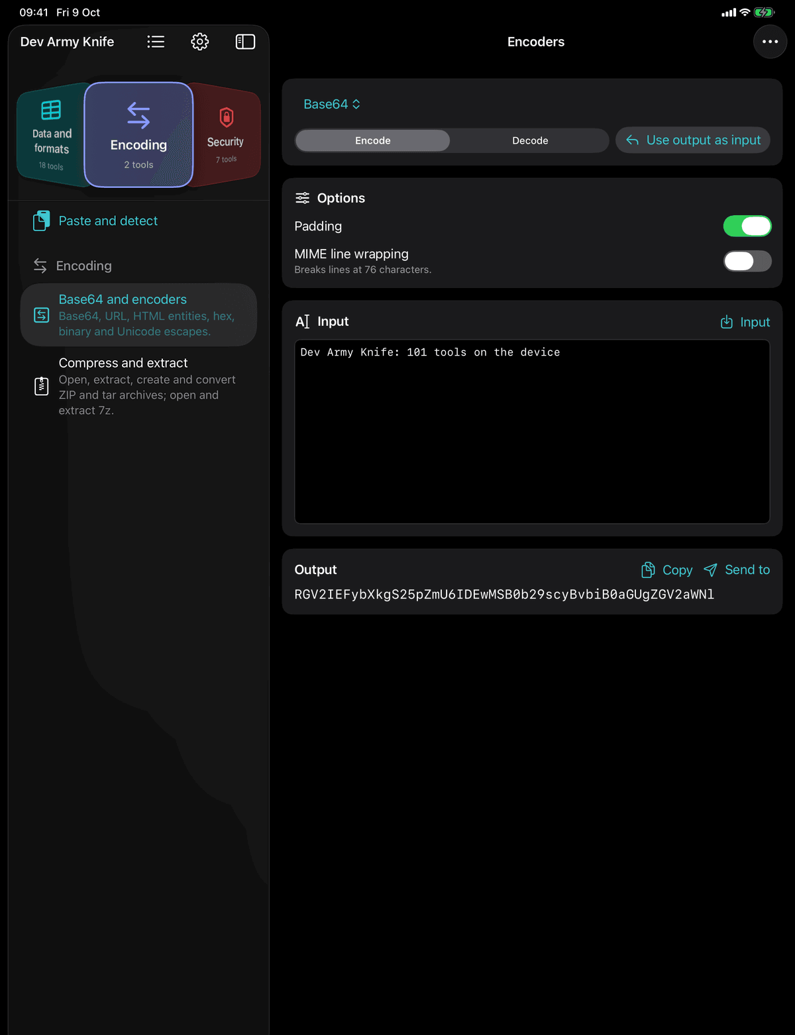
Task: Click Send to button
Action: pos(737,570)
